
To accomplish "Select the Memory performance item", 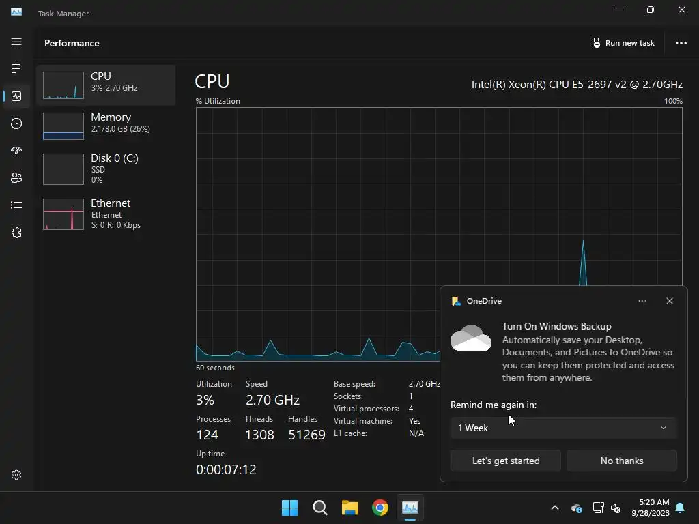I will click(106, 126).
